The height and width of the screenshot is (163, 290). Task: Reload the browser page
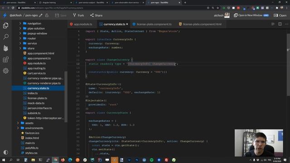[x=13, y=8]
